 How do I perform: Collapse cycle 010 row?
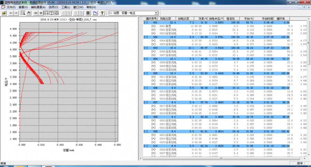click(x=146, y=146)
